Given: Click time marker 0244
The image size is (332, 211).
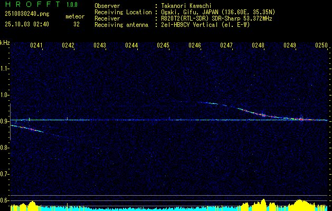Looking at the screenshot, I should click(131, 45).
